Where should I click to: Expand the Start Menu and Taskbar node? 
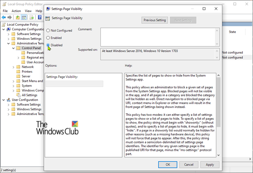[13, 81]
